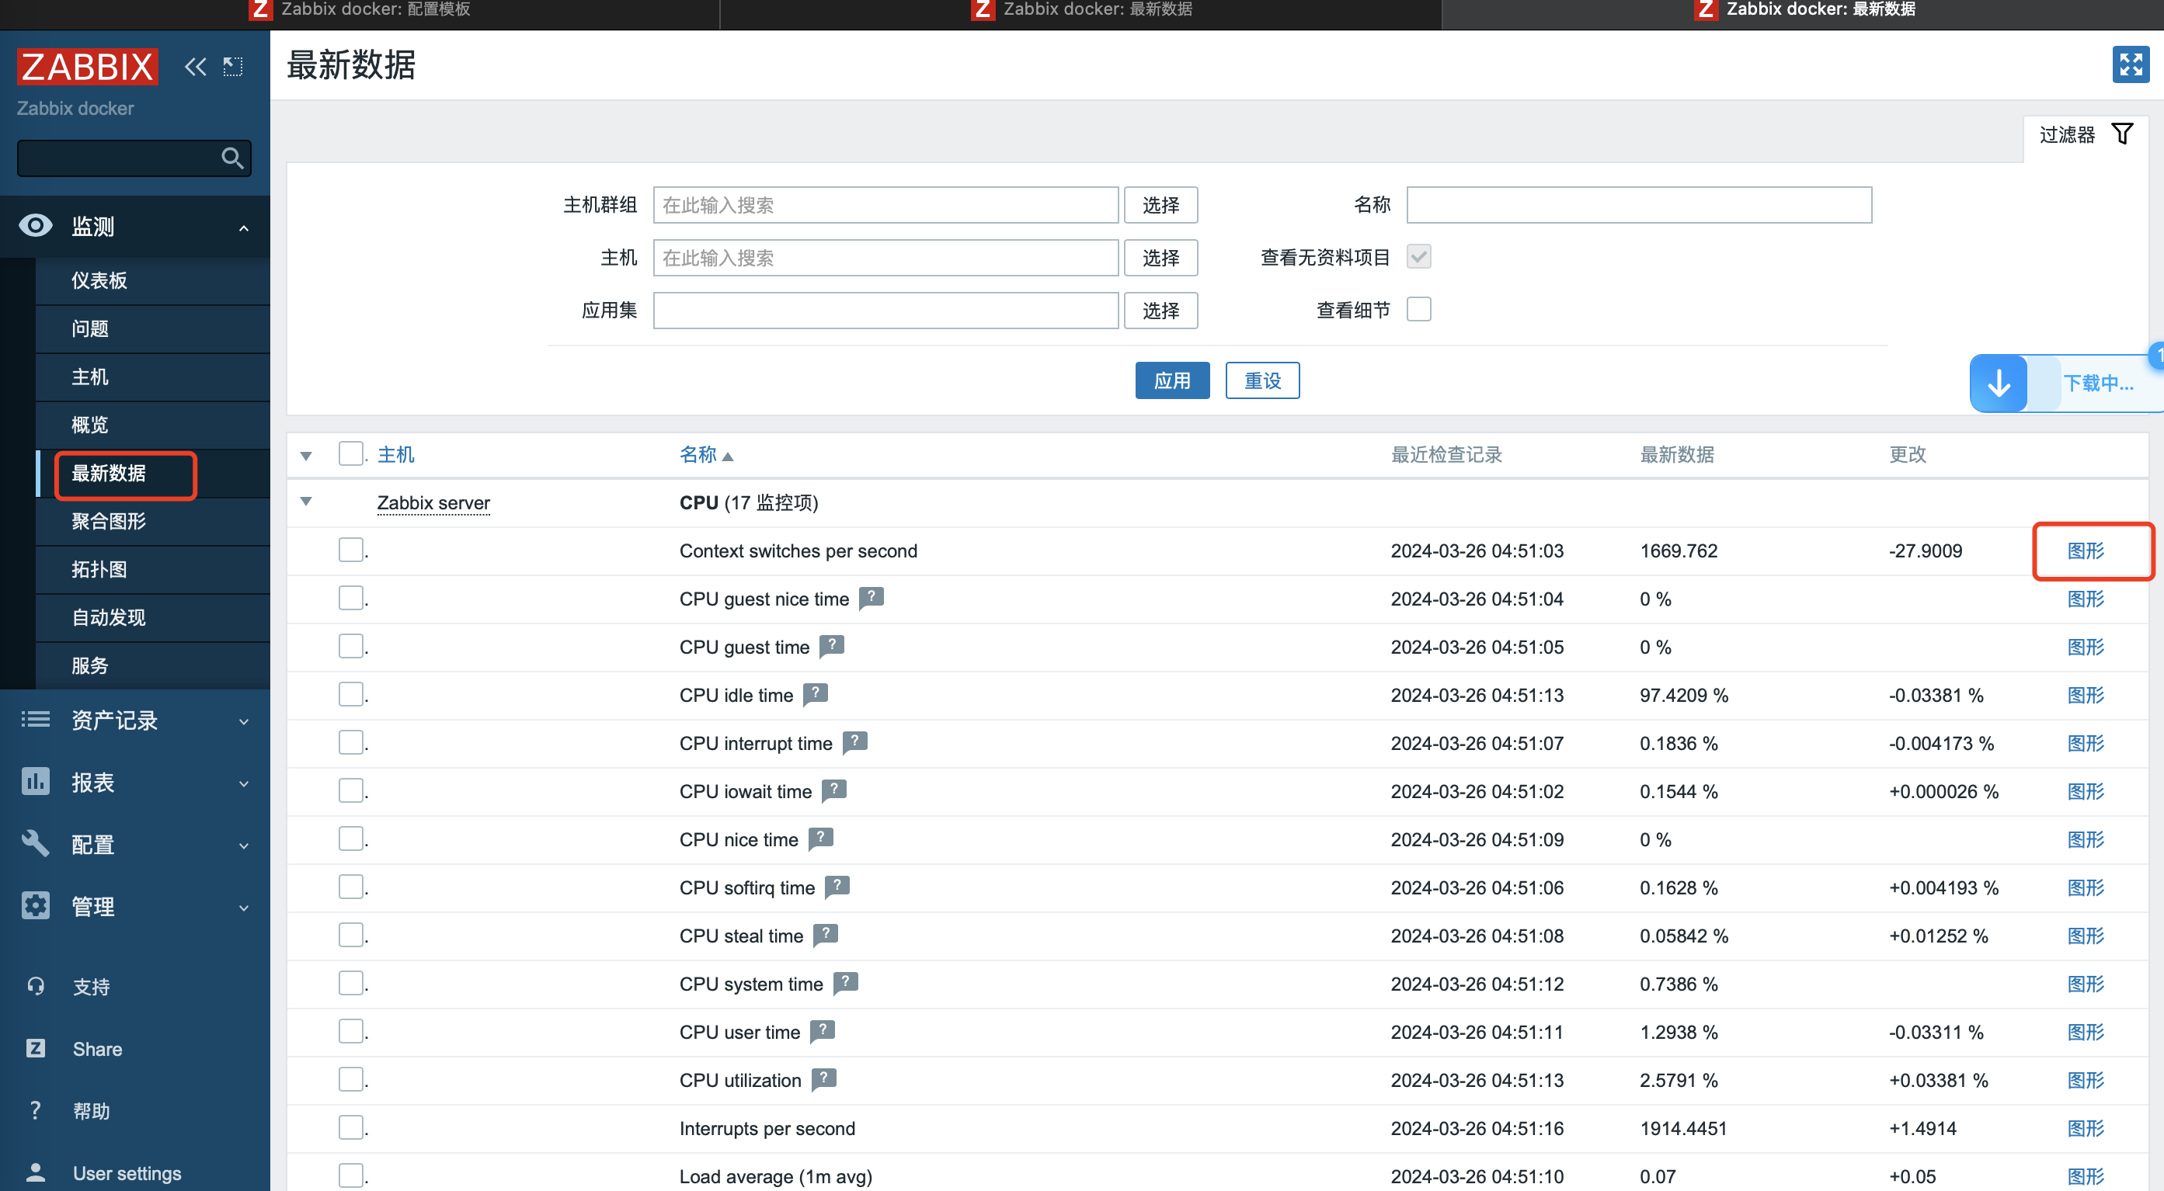Open help tooltip for CPU steal time

point(825,934)
